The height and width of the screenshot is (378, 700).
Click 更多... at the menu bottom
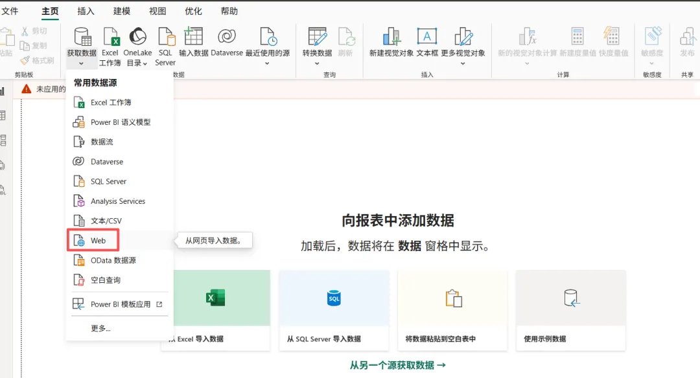pyautogui.click(x=120, y=329)
